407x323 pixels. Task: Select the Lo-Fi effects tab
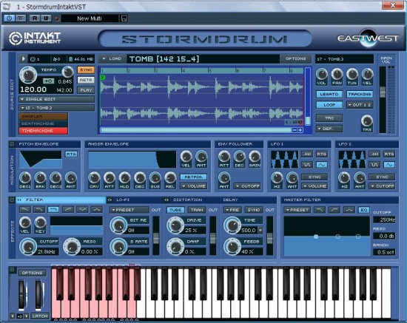tap(135, 200)
